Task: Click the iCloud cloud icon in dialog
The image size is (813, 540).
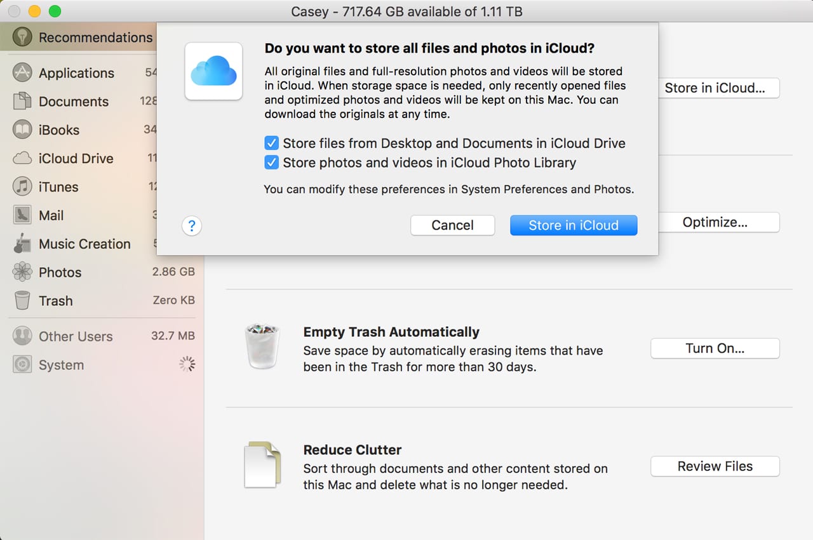Action: coord(213,71)
